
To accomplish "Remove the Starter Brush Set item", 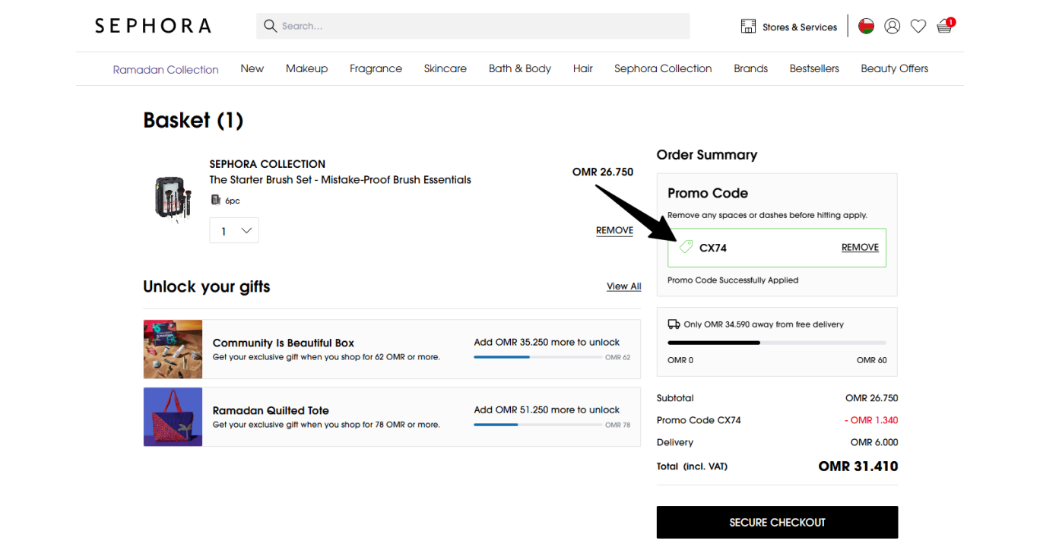I will [x=614, y=231].
